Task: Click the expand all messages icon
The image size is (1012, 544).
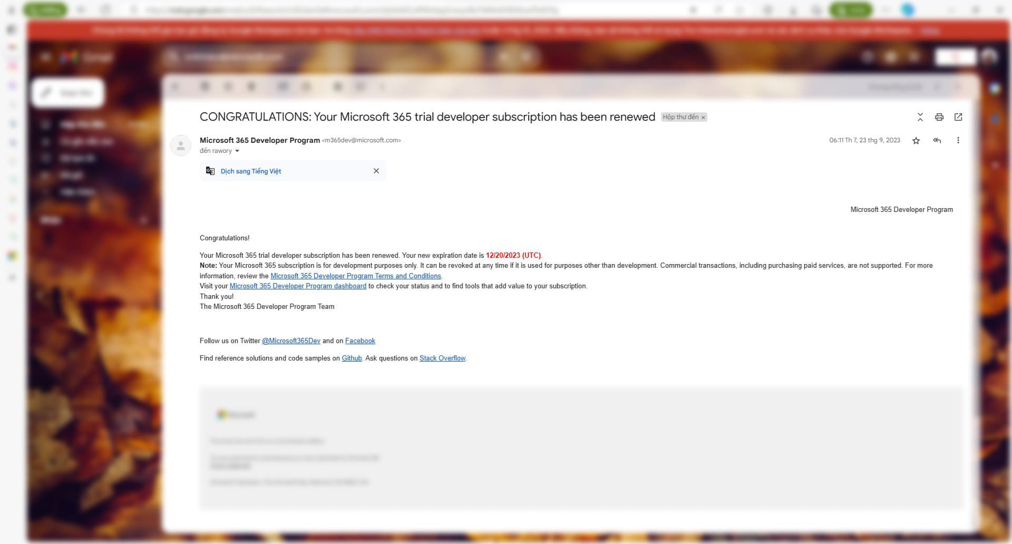Action: coord(920,117)
